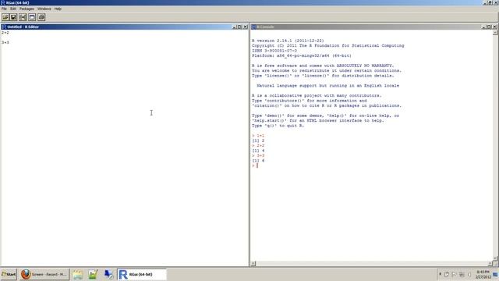499x281 pixels.
Task: Click the network tray icon
Action: pos(462,274)
